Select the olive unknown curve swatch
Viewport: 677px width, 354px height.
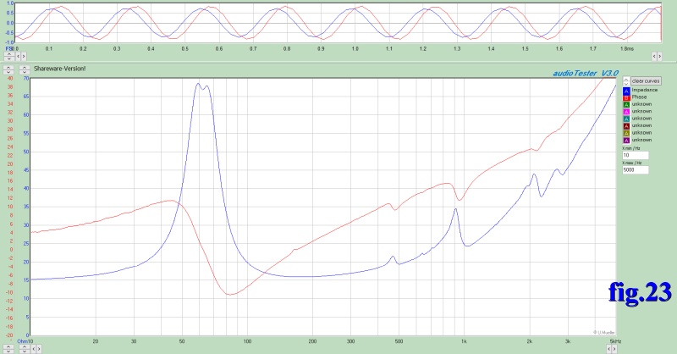(626, 133)
